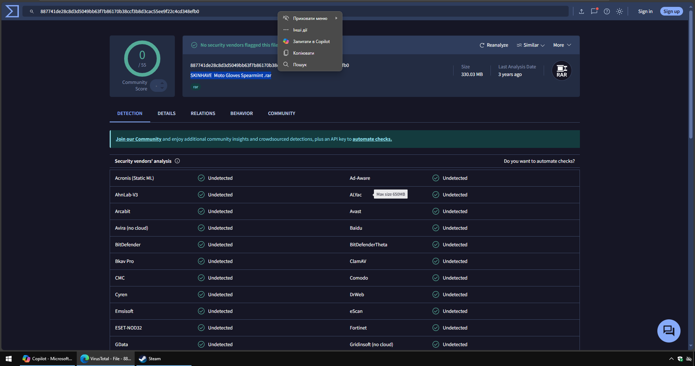Screen dimensions: 695x366
Task: Open the notifications flag icon
Action: pos(594,11)
